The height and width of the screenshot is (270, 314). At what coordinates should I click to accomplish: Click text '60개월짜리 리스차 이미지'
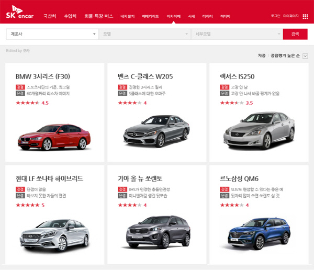[x=48, y=94]
